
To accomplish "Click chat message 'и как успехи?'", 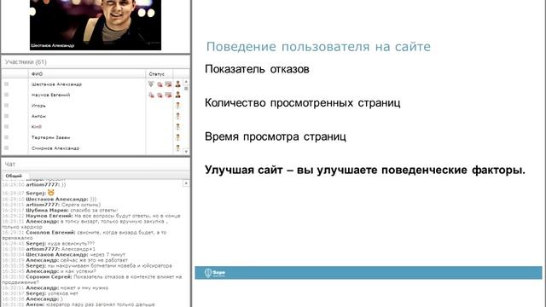I will [78, 271].
